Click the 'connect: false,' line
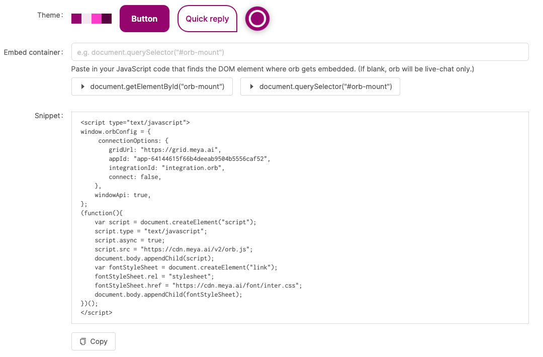 pyautogui.click(x=135, y=177)
